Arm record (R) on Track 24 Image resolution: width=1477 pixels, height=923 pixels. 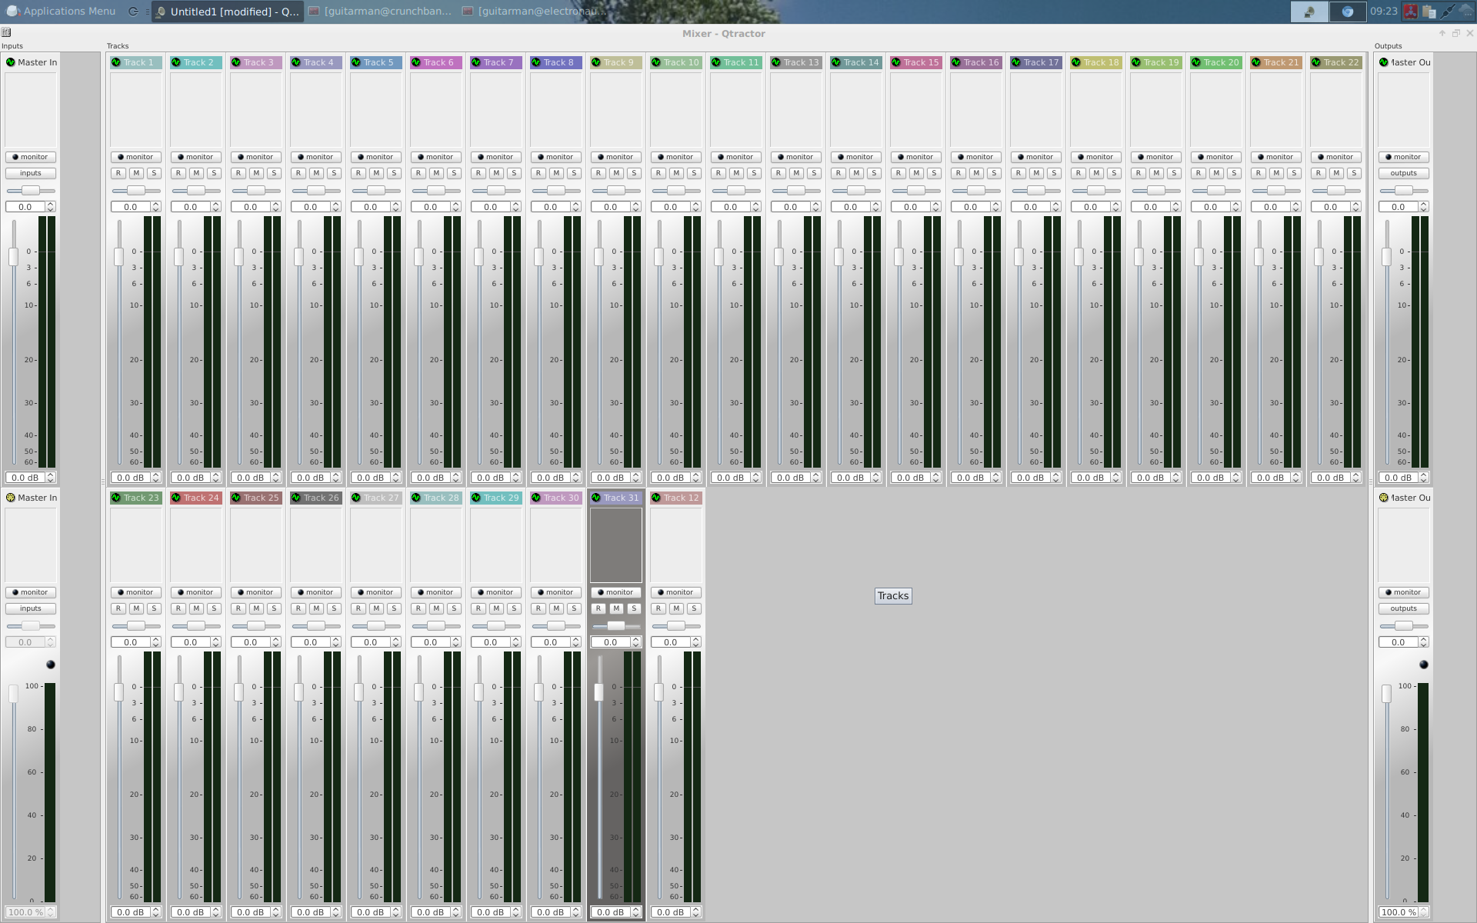pyautogui.click(x=178, y=608)
